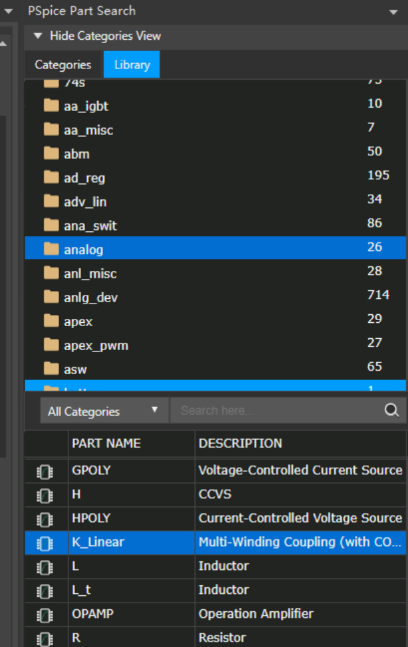Viewport: 408px width, 647px height.
Task: Sort by PART NAME column header
Action: click(x=106, y=443)
